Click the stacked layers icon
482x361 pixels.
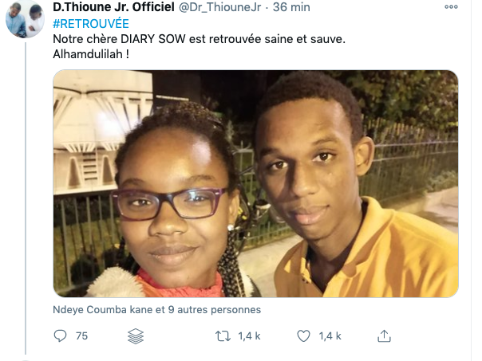coord(136,336)
